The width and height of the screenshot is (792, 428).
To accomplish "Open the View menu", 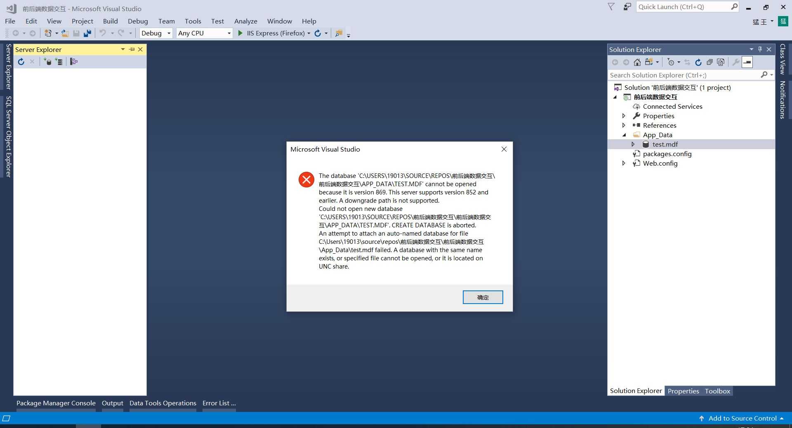I will coord(54,21).
